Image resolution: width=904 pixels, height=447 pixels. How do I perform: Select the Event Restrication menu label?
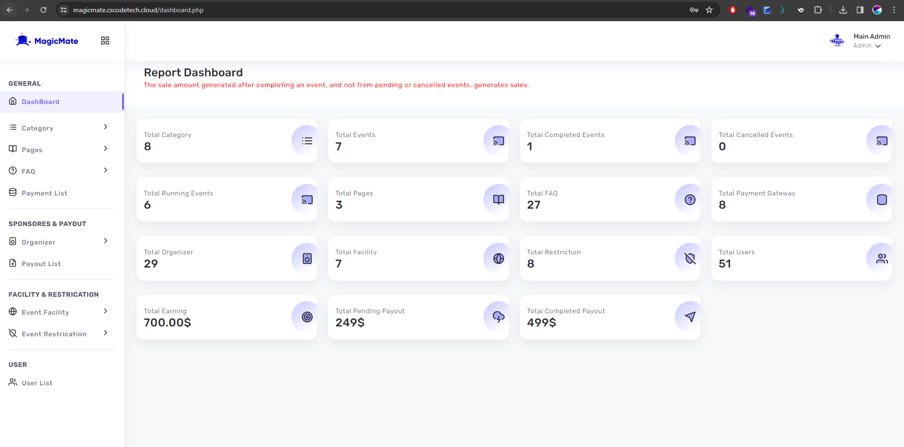[x=54, y=334]
